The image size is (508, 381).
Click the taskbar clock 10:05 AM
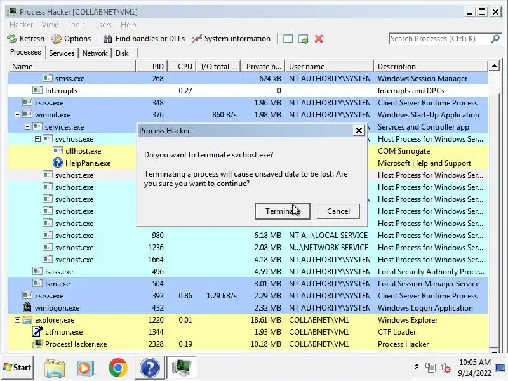tap(474, 362)
